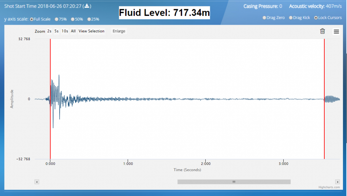This screenshot has height=196, width=347.
Task: Click the 3:000 time axis label
Action: click(284, 164)
